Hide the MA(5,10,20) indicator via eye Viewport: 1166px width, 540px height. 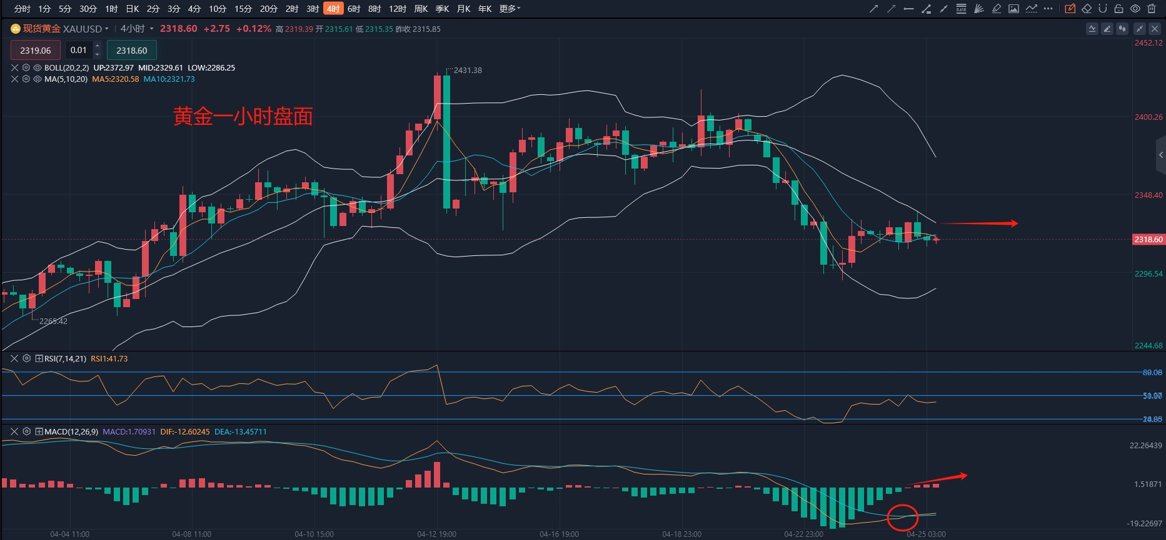tap(38, 79)
